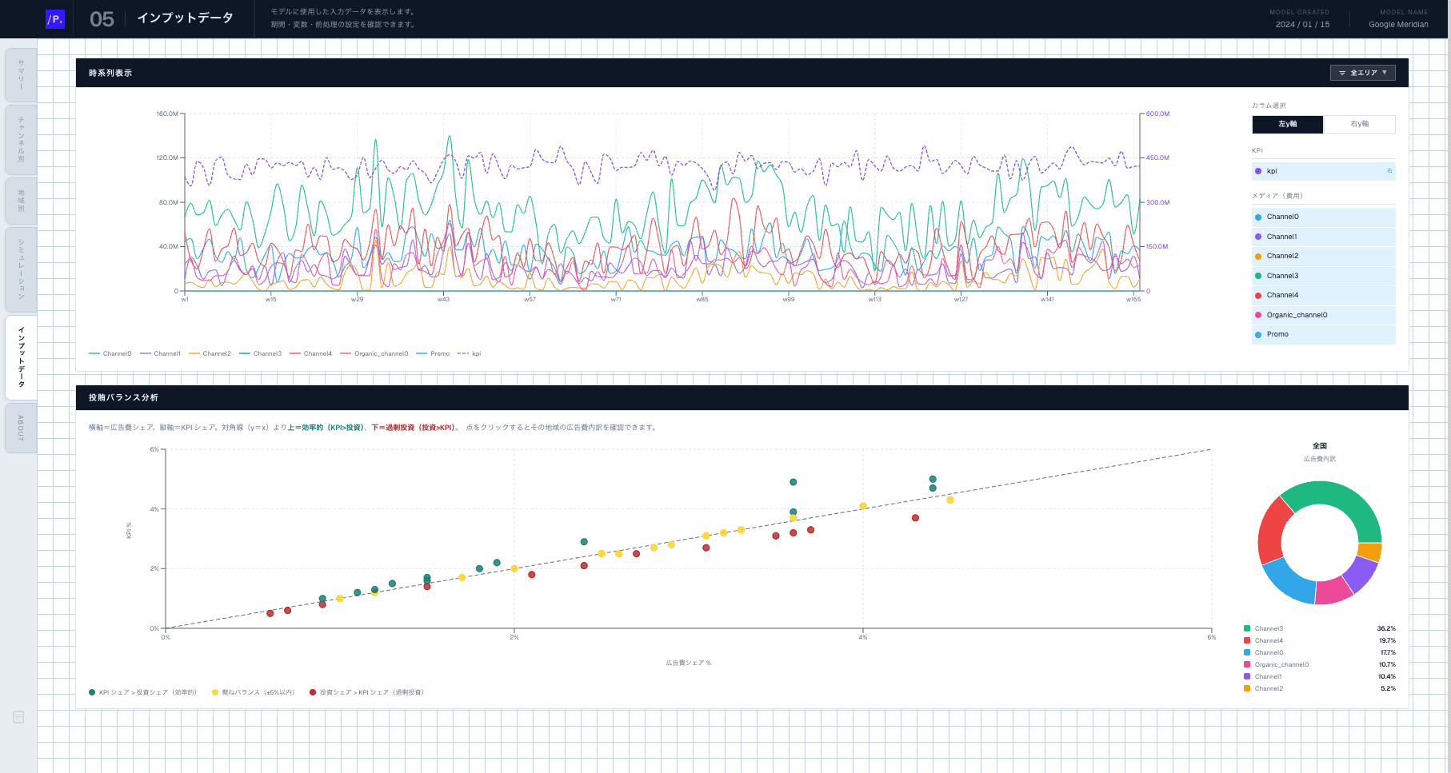Select the 左y軸 button

tap(1287, 124)
